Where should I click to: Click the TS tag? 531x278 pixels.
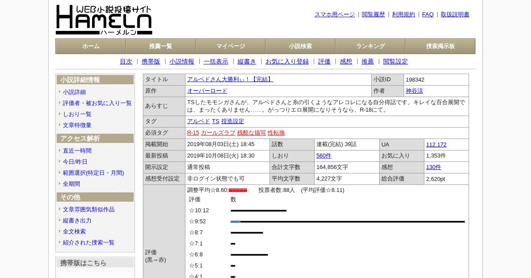point(215,121)
